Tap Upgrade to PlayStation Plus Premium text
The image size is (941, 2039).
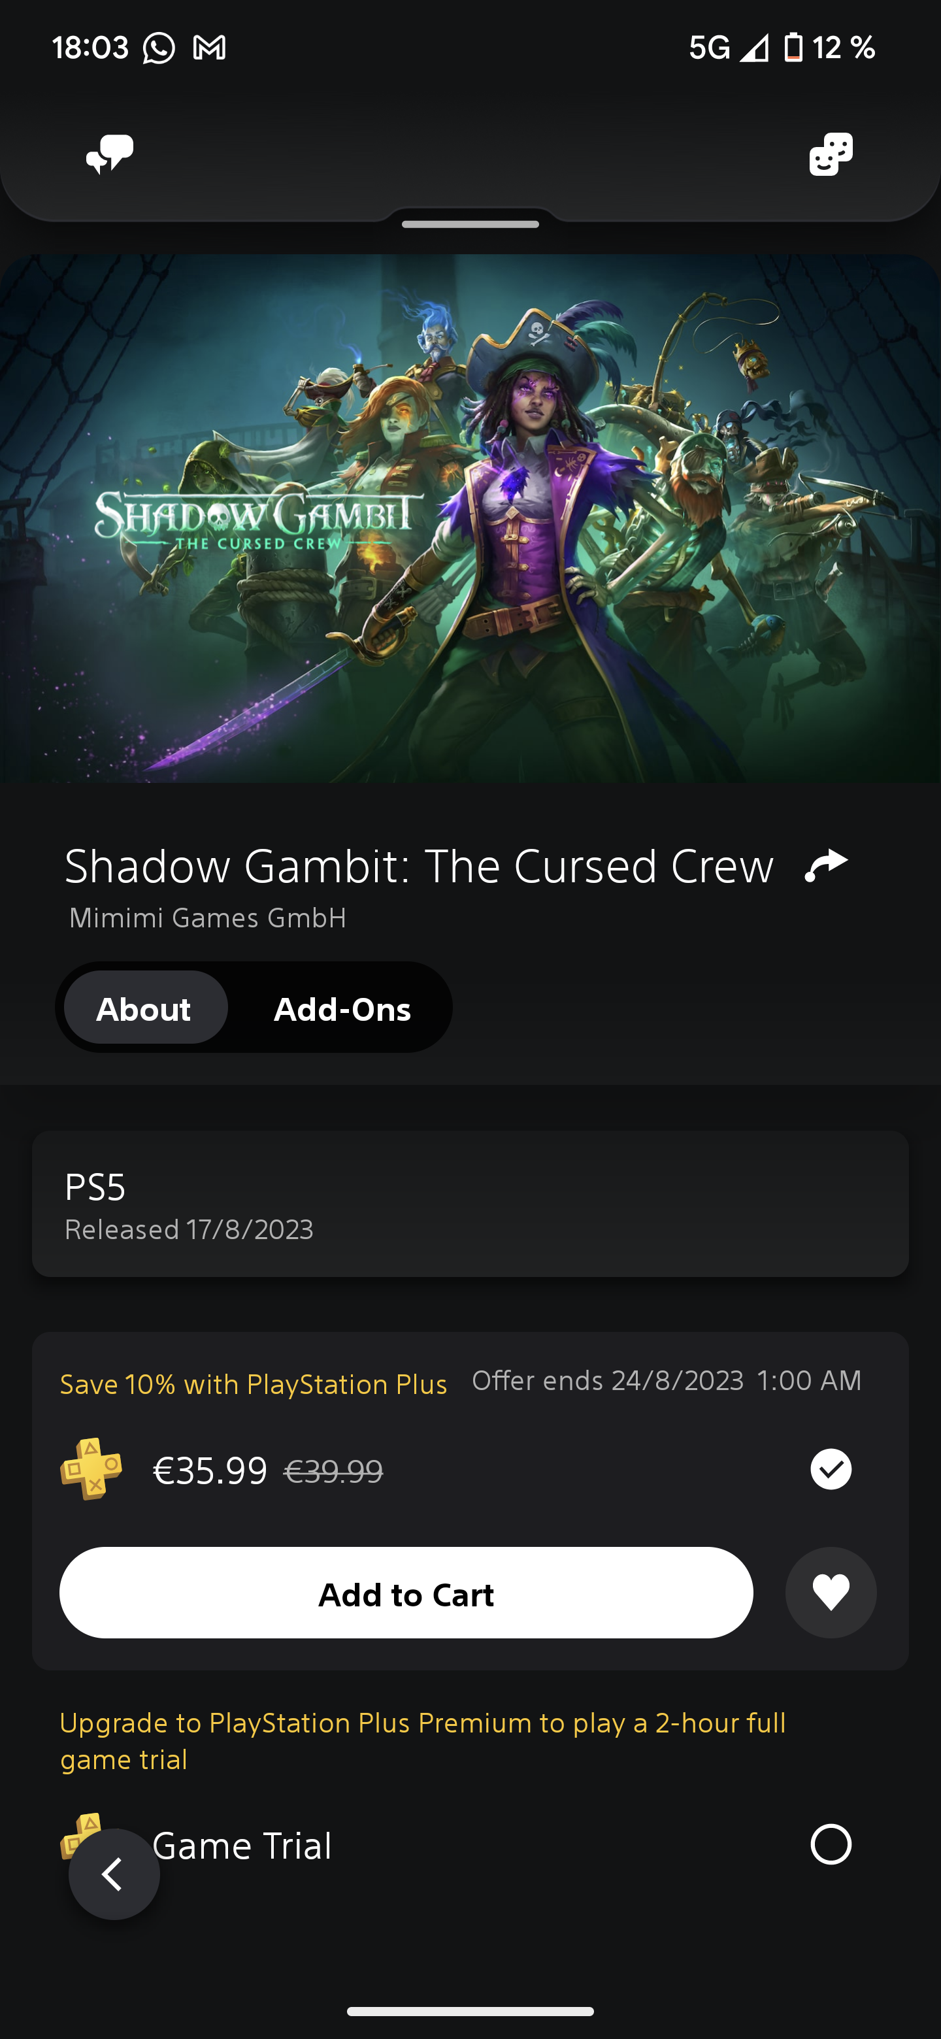(x=423, y=1740)
